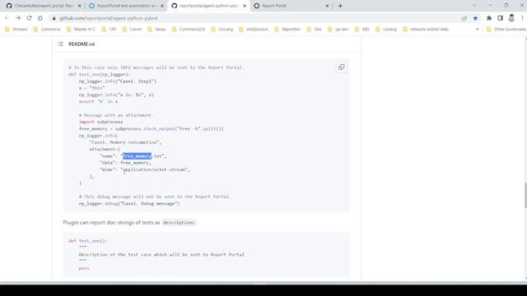Close the Report Portal tab
Screen dimensions: 527x296
click(x=327, y=6)
